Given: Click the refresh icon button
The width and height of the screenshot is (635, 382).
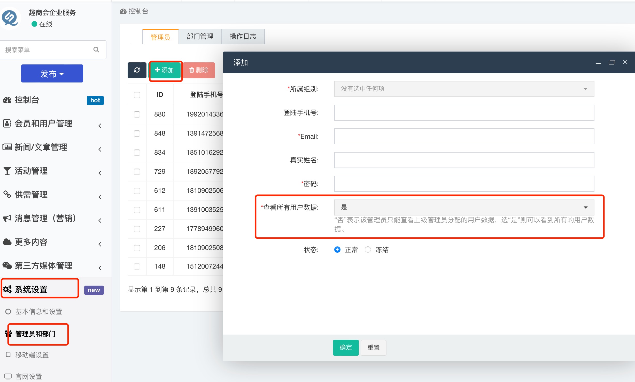Looking at the screenshot, I should 137,70.
